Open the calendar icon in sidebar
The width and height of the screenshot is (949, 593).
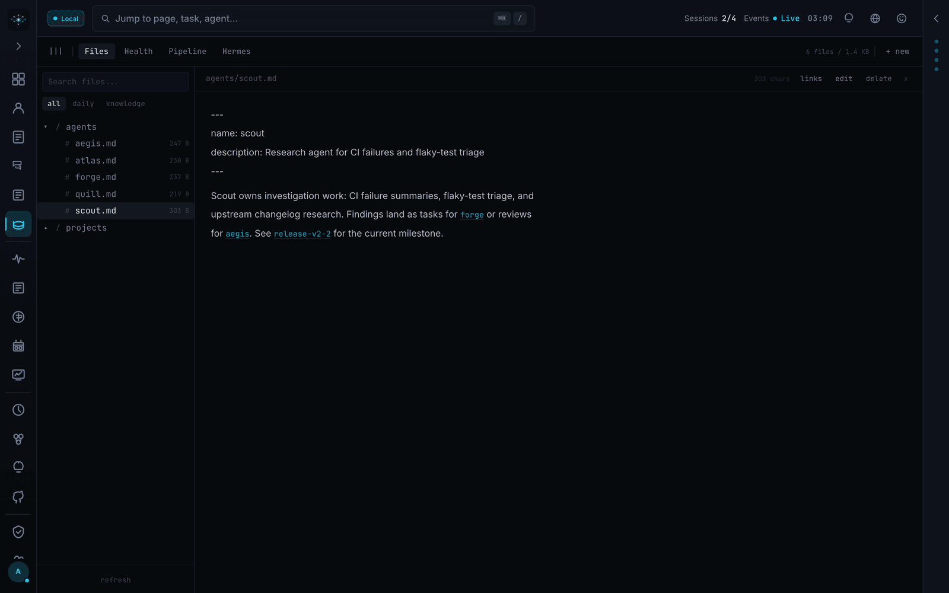(18, 346)
